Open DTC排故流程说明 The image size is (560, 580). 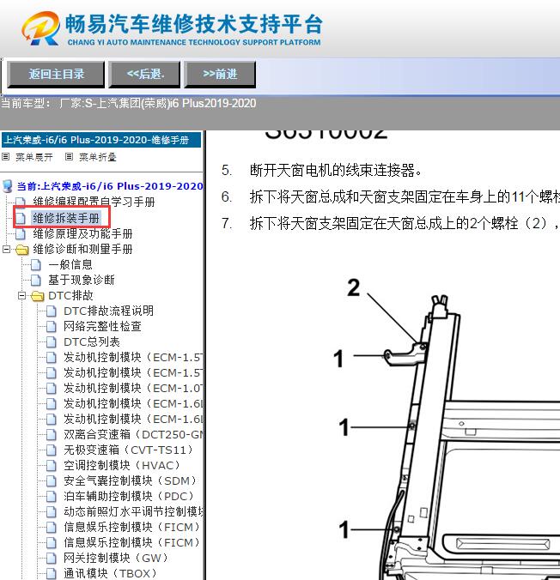[x=108, y=311]
